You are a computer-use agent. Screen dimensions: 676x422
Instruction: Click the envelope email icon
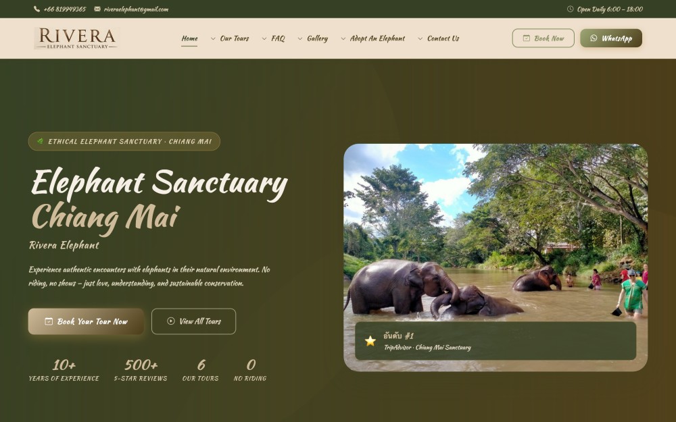click(97, 9)
